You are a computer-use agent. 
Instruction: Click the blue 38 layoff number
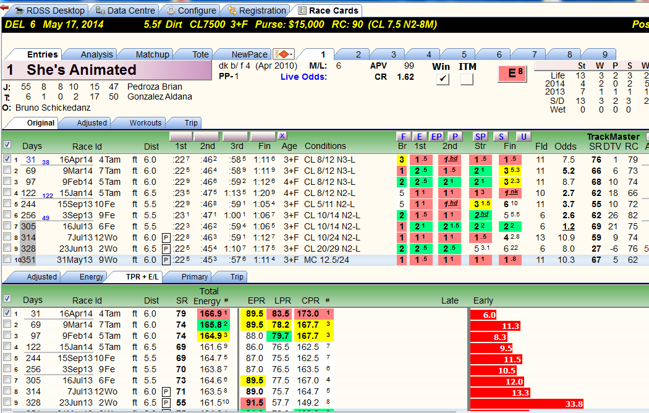pos(46,162)
